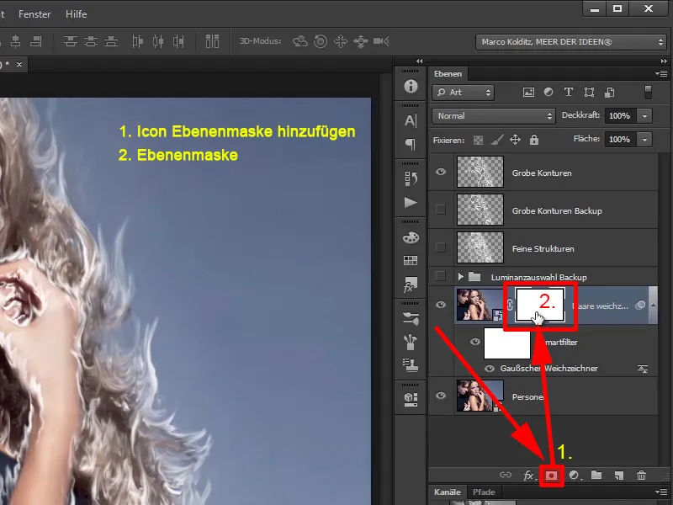Open the Fenster menu

click(34, 14)
